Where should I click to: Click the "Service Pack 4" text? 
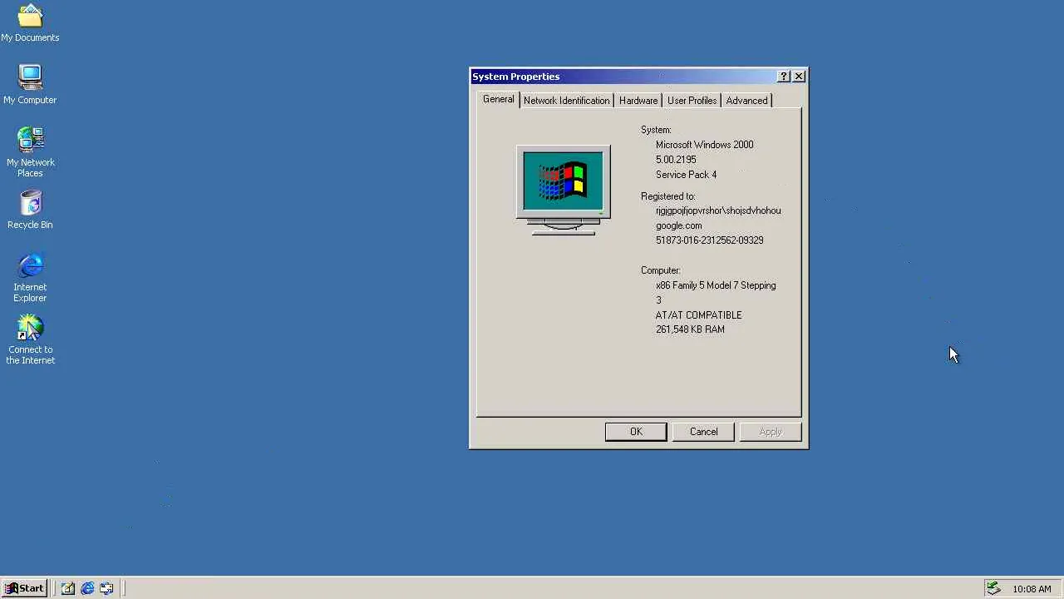click(686, 175)
